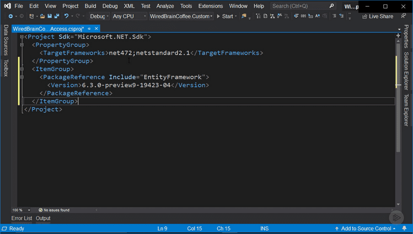Expand the Undo history dropdown arrow
This screenshot has width=413, height=234.
click(72, 17)
